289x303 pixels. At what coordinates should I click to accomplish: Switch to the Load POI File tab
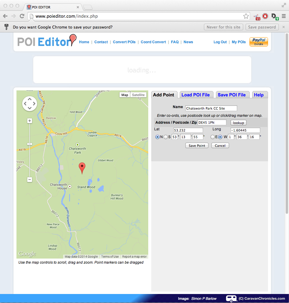coord(196,95)
